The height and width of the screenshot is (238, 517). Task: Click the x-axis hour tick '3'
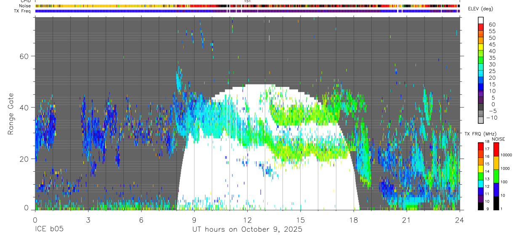click(x=88, y=220)
